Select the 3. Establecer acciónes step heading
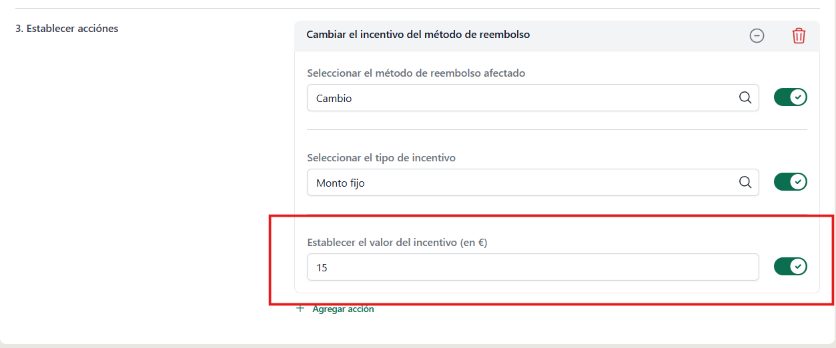The height and width of the screenshot is (348, 836). 67,28
